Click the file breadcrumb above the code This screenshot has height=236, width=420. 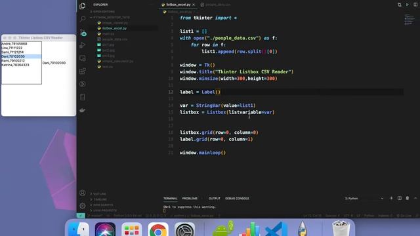(179, 12)
